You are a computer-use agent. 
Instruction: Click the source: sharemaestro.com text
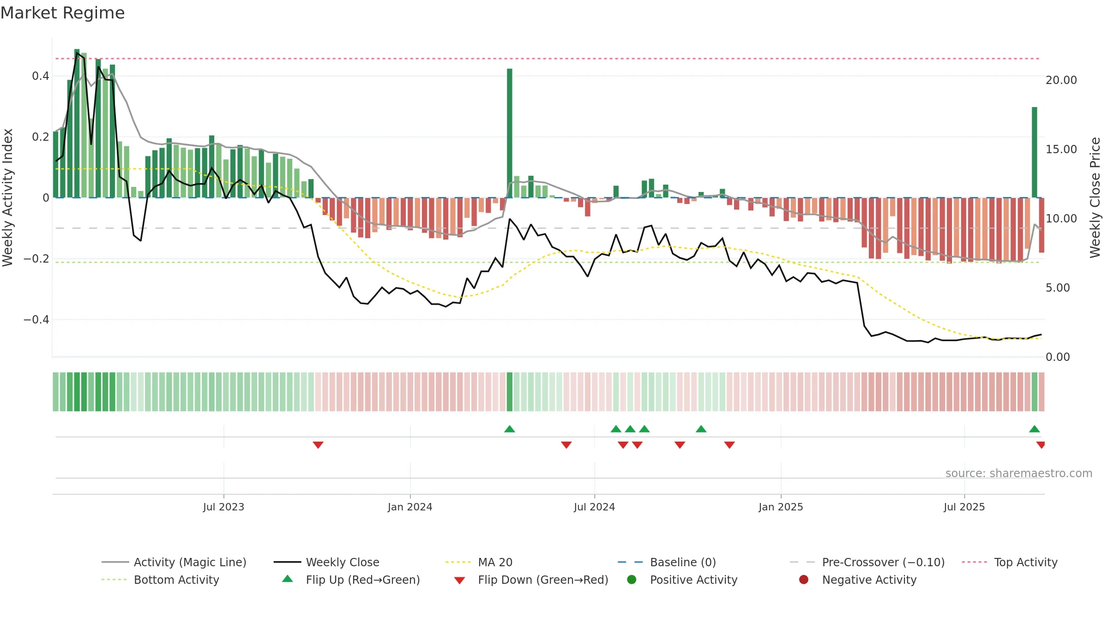pos(1019,473)
